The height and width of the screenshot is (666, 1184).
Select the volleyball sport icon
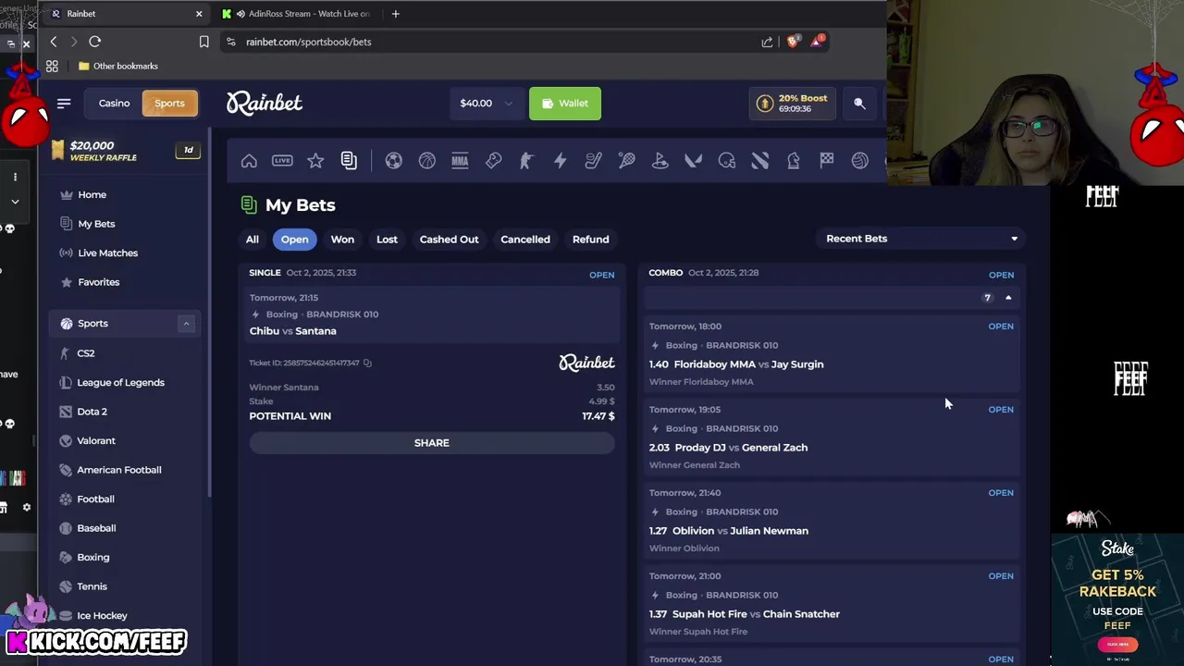859,161
